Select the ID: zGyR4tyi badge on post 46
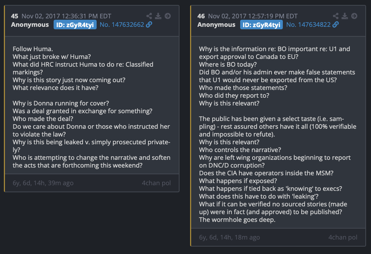371x254 pixels. pyautogui.click(x=262, y=25)
